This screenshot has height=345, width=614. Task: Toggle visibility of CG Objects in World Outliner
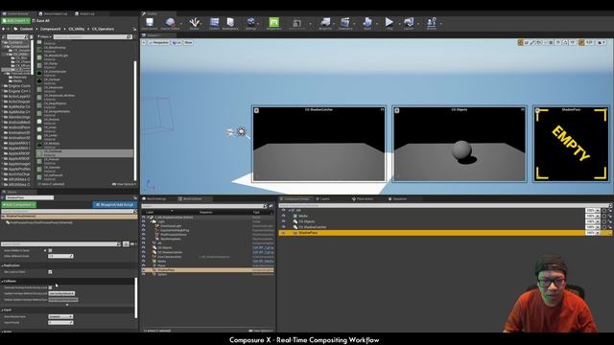(x=143, y=247)
